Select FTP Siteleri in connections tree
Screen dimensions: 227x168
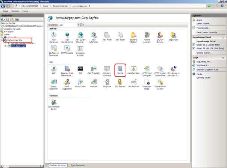pos(9,32)
